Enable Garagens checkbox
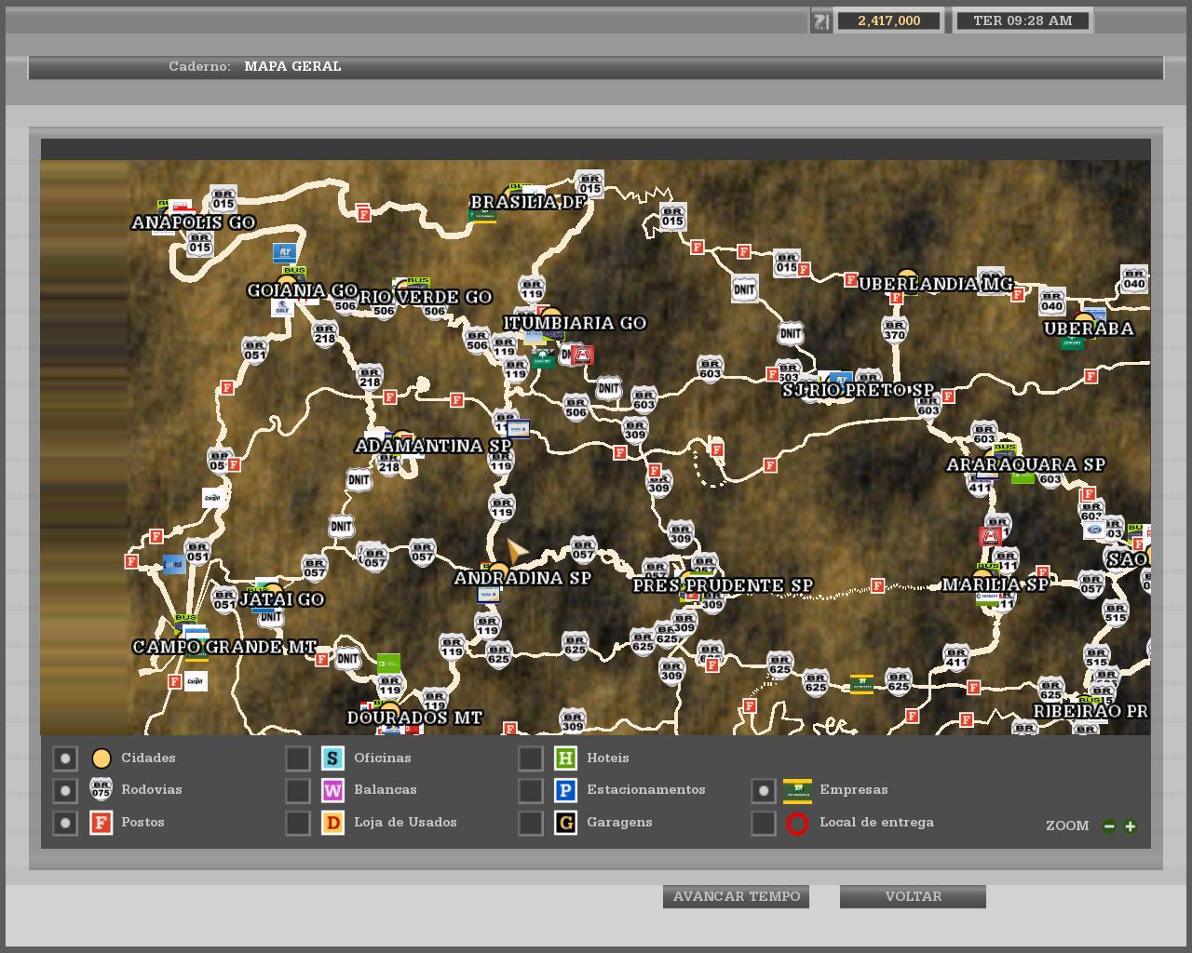 (x=530, y=823)
